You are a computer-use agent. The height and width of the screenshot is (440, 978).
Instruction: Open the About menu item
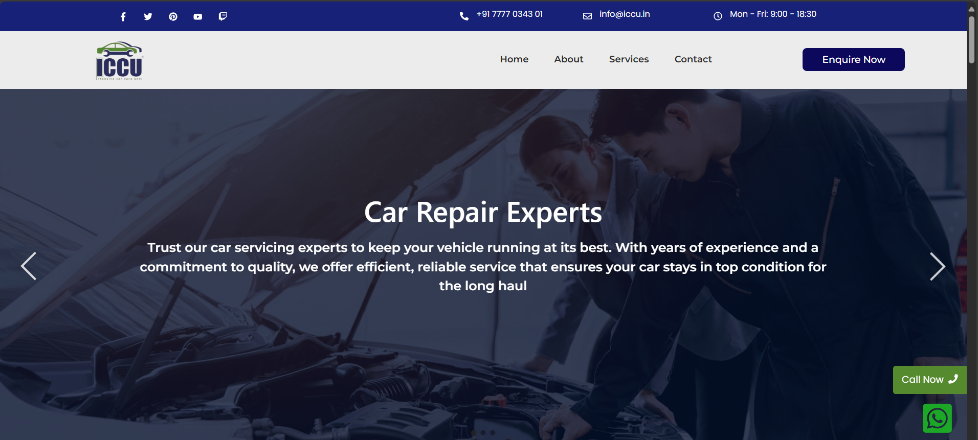(569, 59)
